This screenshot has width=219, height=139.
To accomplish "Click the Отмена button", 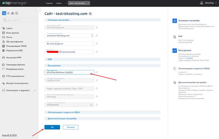I will pyautogui.click(x=71, y=127).
